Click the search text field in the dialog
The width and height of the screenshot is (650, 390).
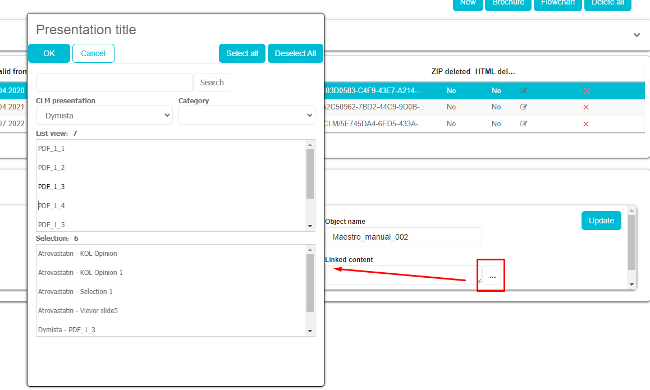115,82
